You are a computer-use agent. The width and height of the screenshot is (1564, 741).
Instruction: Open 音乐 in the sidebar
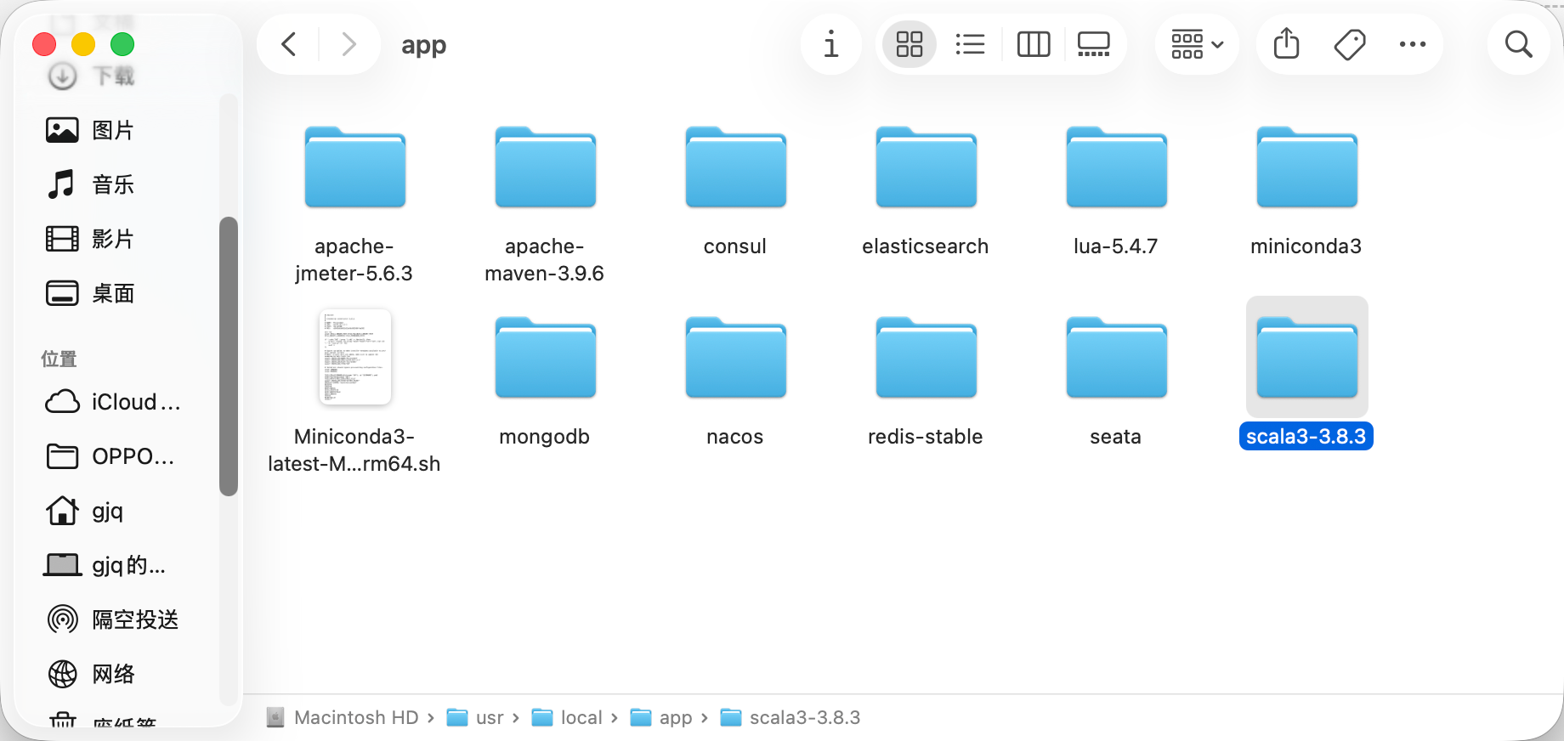click(x=89, y=184)
